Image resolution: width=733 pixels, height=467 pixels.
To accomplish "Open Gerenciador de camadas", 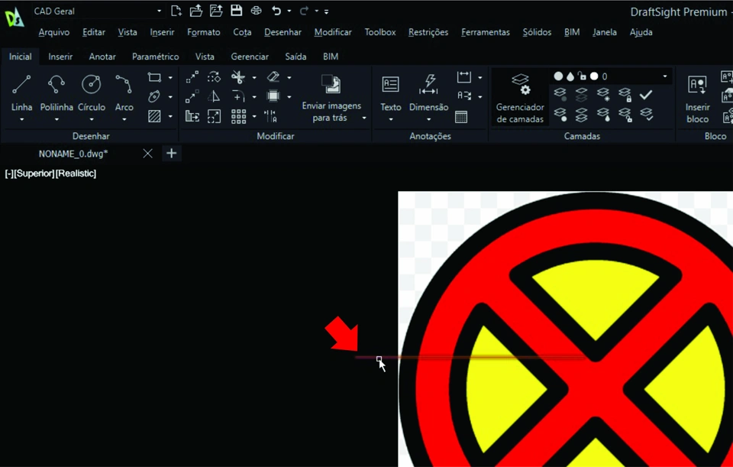I will (x=520, y=97).
